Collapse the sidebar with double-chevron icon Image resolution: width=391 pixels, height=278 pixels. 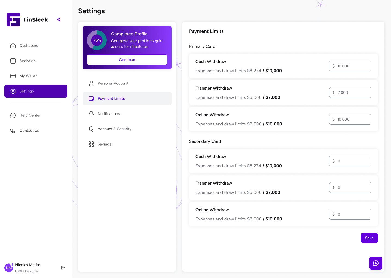[59, 20]
